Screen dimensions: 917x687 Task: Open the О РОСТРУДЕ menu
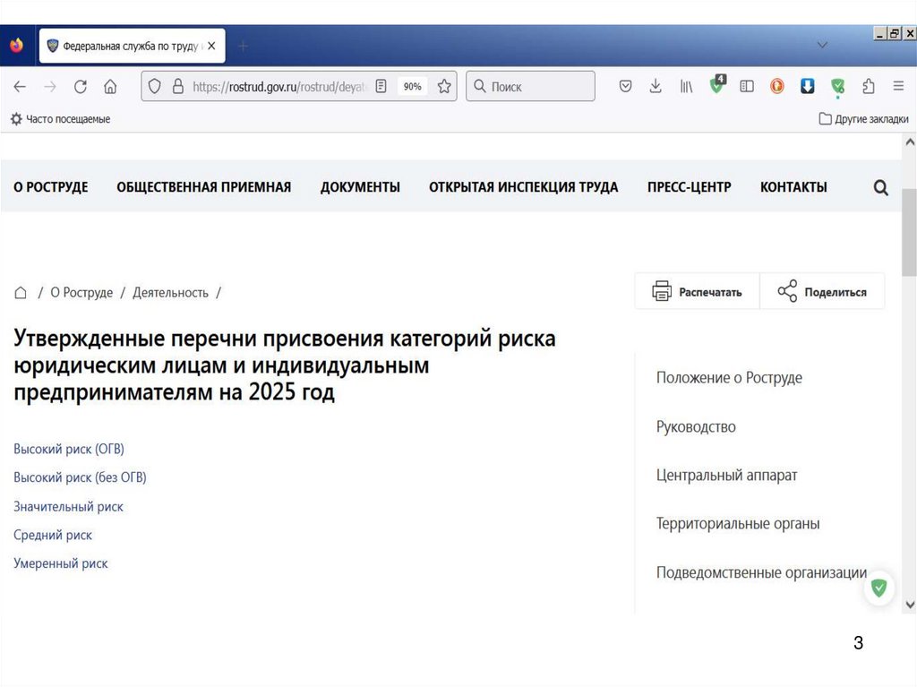(x=51, y=186)
